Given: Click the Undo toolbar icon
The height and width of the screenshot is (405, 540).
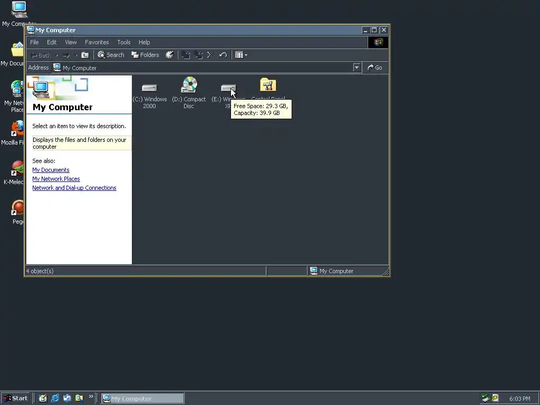Looking at the screenshot, I should (x=223, y=55).
